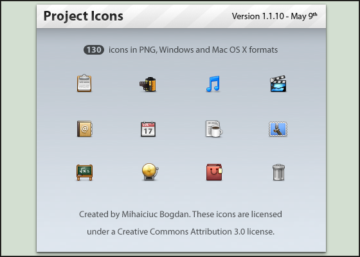The image size is (360, 257).
Task: Click the golden alarm bell icon
Action: point(150,172)
